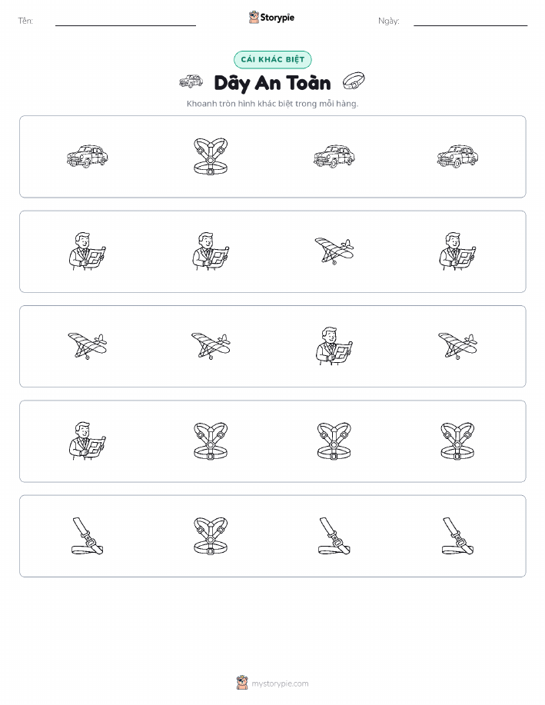Image resolution: width=545 pixels, height=705 pixels.
Task: Click the airplane among the businessmen in row two
Action: [x=334, y=251]
